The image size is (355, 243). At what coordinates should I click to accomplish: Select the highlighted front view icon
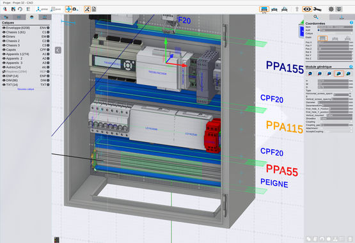pos(264,10)
